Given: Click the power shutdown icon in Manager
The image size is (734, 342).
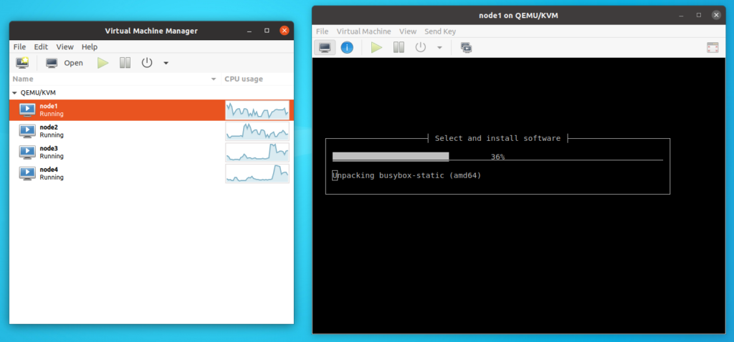Looking at the screenshot, I should [x=147, y=63].
